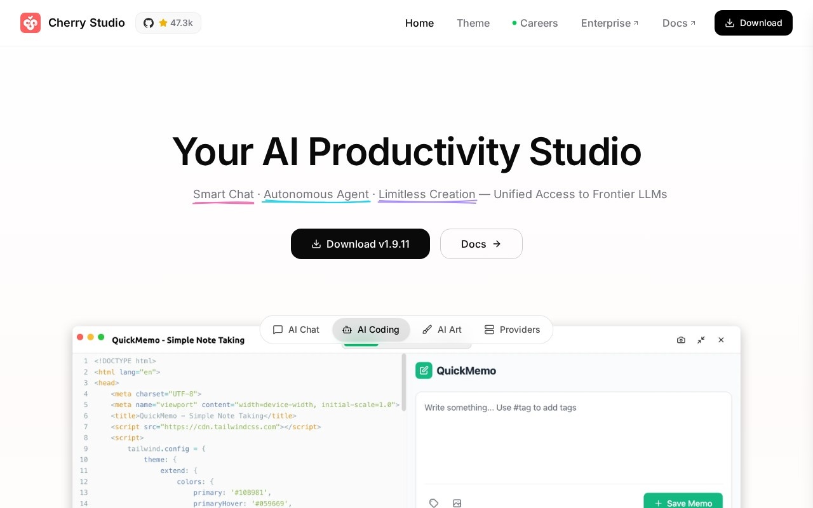813x508 pixels.
Task: Open the Providers tab
Action: (x=512, y=330)
